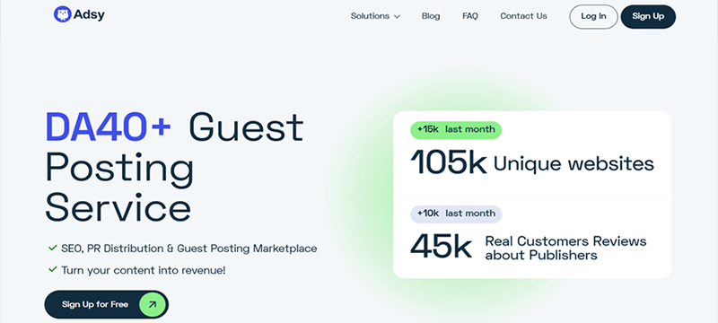This screenshot has height=323, width=718.
Task: Click the Log In button
Action: pyautogui.click(x=593, y=16)
